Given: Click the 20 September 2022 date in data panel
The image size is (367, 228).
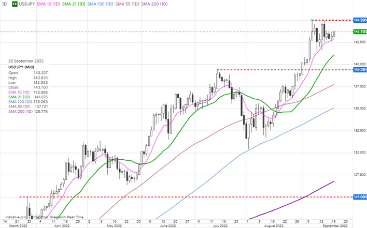Looking at the screenshot, I should point(26,61).
